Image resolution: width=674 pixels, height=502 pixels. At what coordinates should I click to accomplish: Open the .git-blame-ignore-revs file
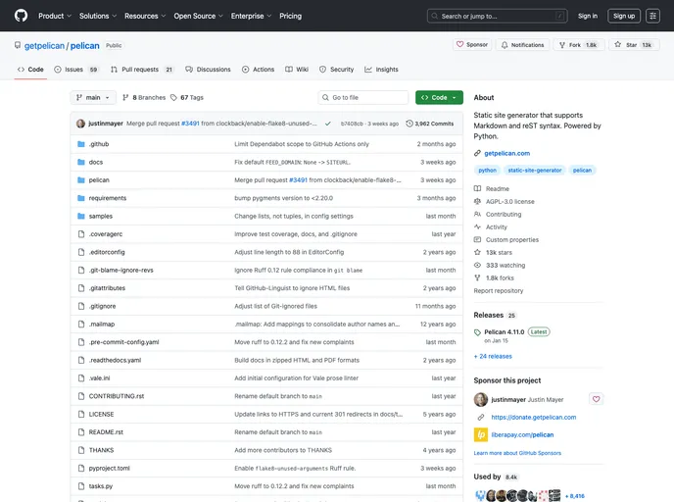point(120,271)
